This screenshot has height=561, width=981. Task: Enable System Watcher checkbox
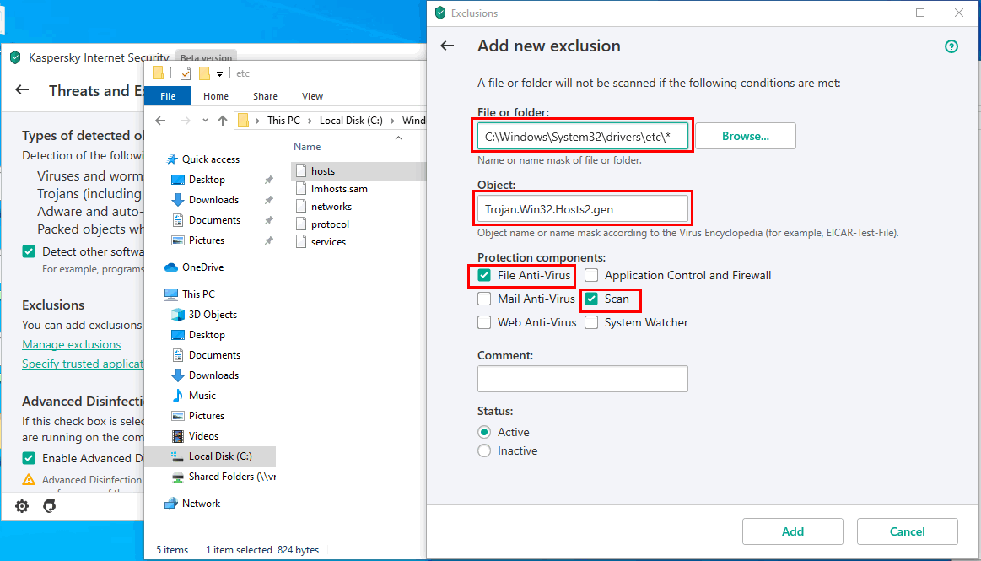pyautogui.click(x=591, y=322)
